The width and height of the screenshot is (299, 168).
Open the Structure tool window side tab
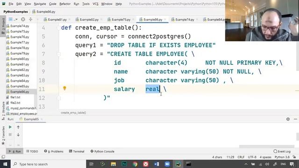(3, 111)
